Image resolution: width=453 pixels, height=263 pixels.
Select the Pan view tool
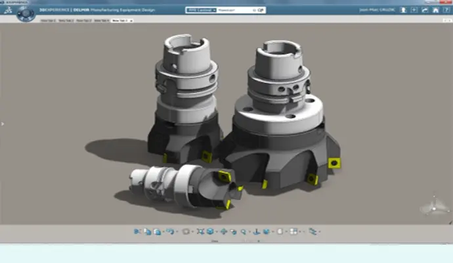(x=223, y=231)
